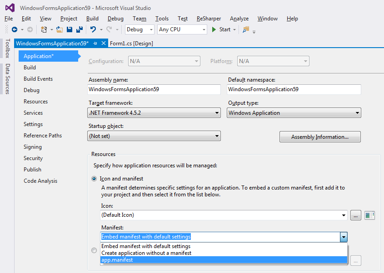Click the Undo arrow icon
The height and width of the screenshot is (273, 384).
pyautogui.click(x=93, y=29)
